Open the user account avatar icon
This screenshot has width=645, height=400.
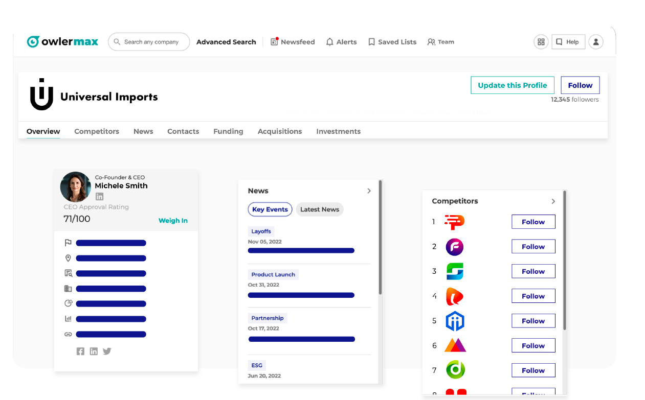(x=596, y=42)
